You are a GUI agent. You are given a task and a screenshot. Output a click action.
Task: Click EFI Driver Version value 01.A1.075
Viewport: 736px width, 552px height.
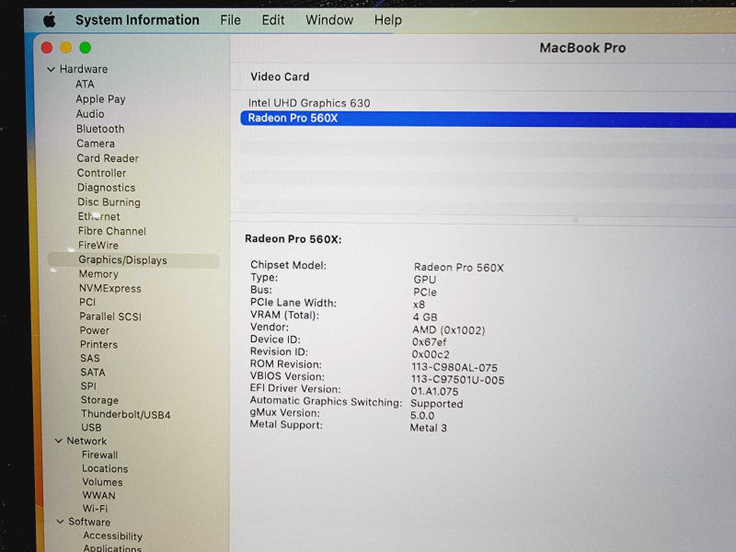coord(434,392)
